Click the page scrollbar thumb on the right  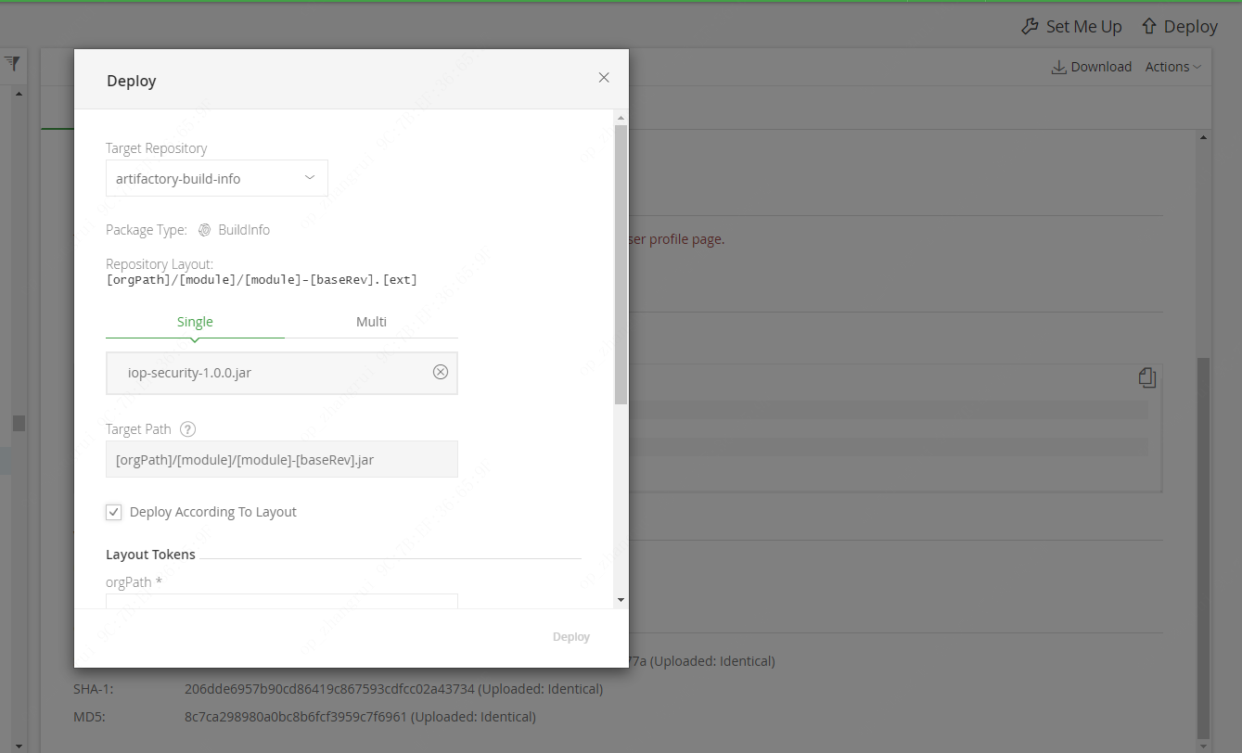click(1204, 547)
